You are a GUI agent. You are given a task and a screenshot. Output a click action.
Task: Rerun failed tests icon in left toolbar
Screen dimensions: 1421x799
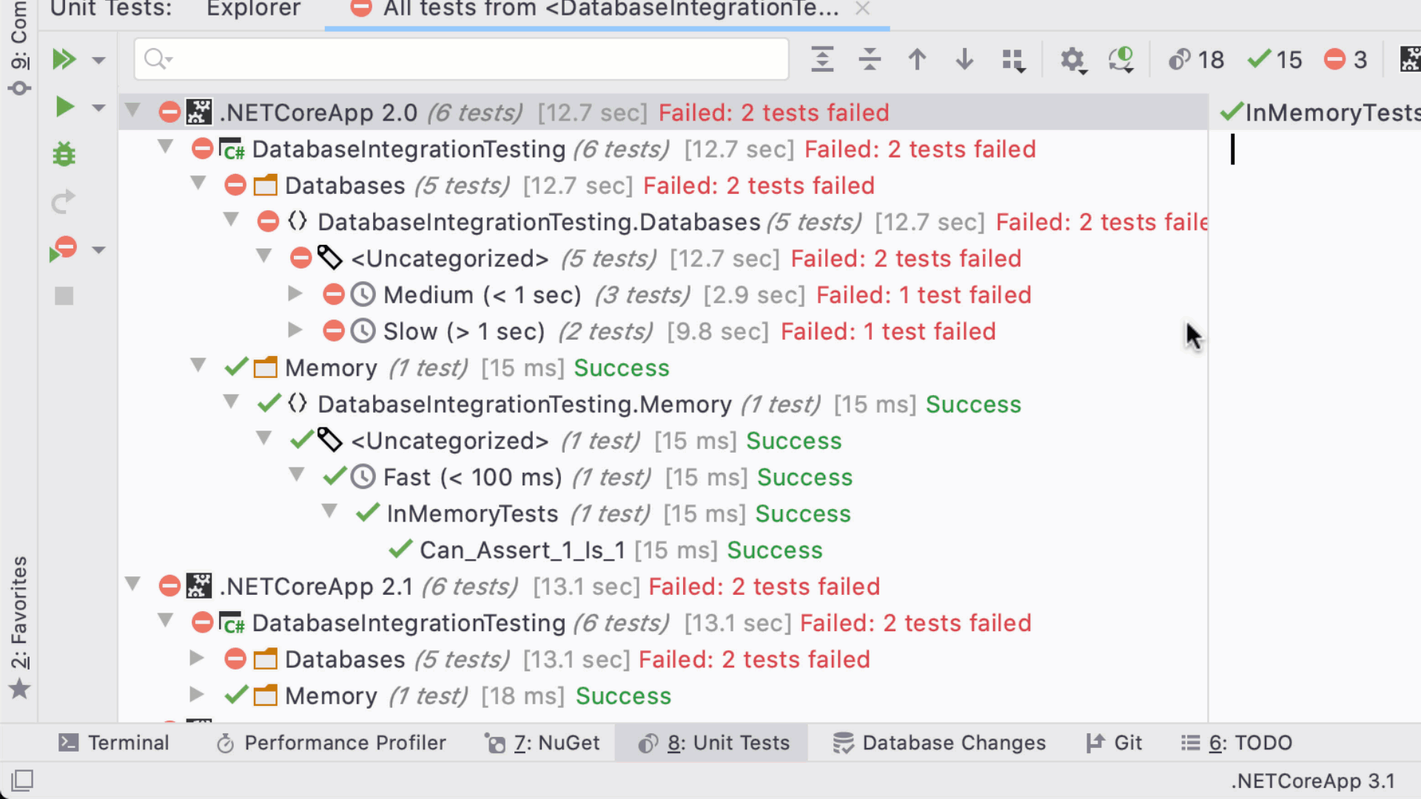64,249
